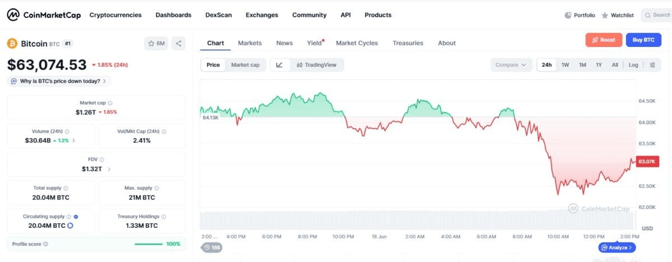Click the 2.41% Vol/Mkt Cap value
672x262 pixels.
(x=142, y=141)
